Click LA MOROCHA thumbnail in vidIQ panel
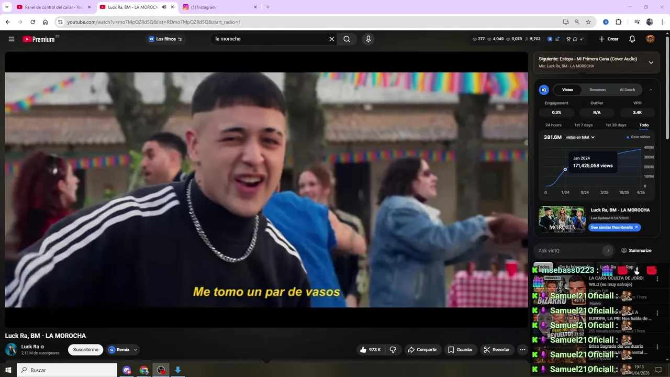This screenshot has width=670, height=377. (x=562, y=219)
